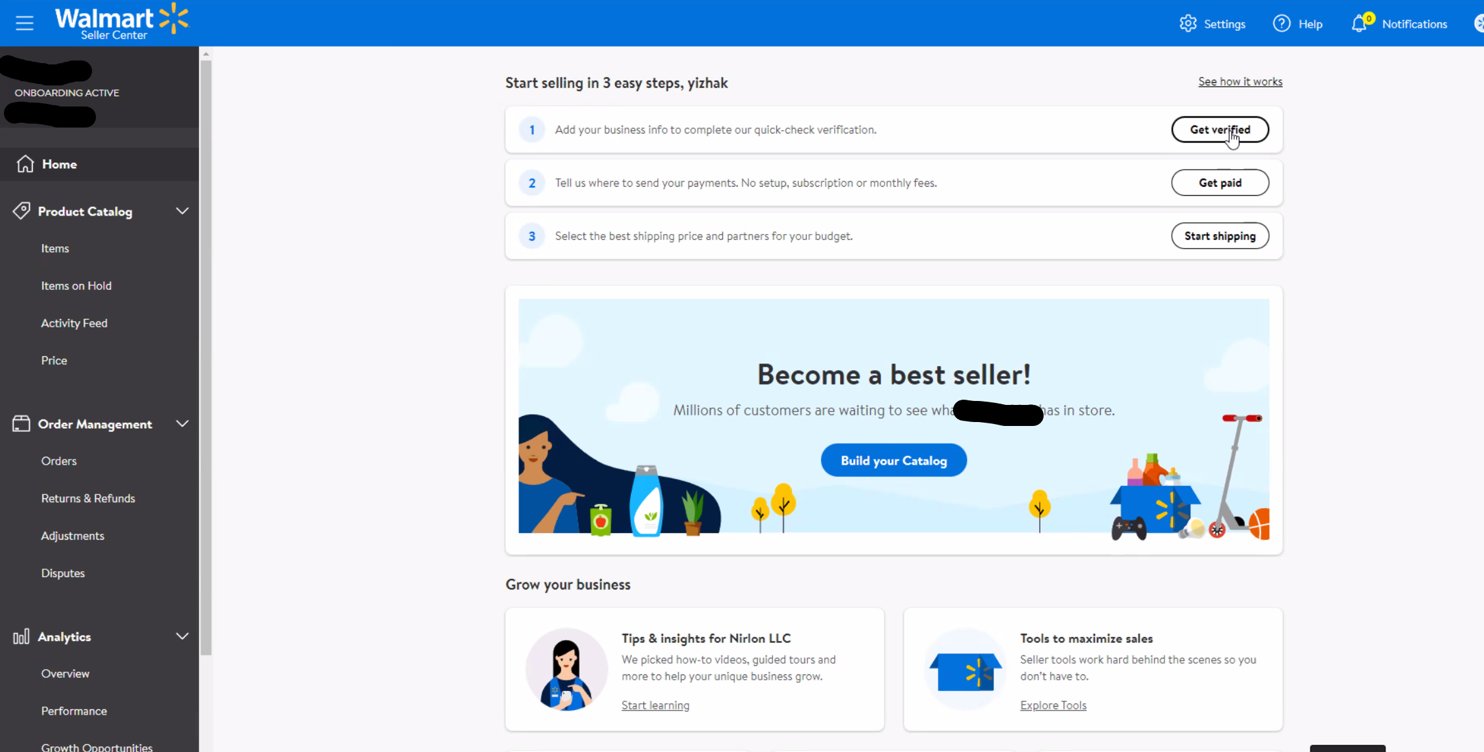Click the Explore Tools link
Viewport: 1484px width, 752px height.
[1054, 705]
